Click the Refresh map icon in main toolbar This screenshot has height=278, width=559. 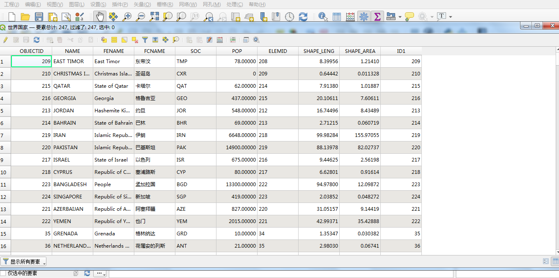303,17
